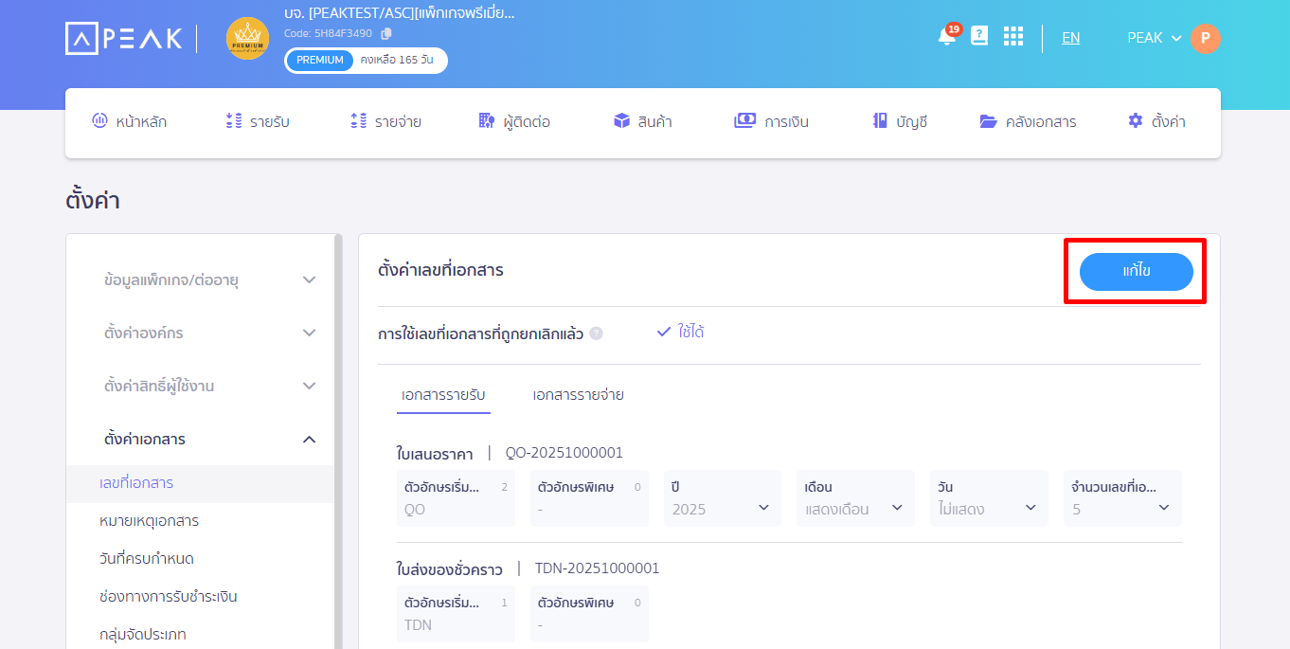Click the notification bell icon
This screenshot has height=649, width=1290.
click(x=946, y=37)
